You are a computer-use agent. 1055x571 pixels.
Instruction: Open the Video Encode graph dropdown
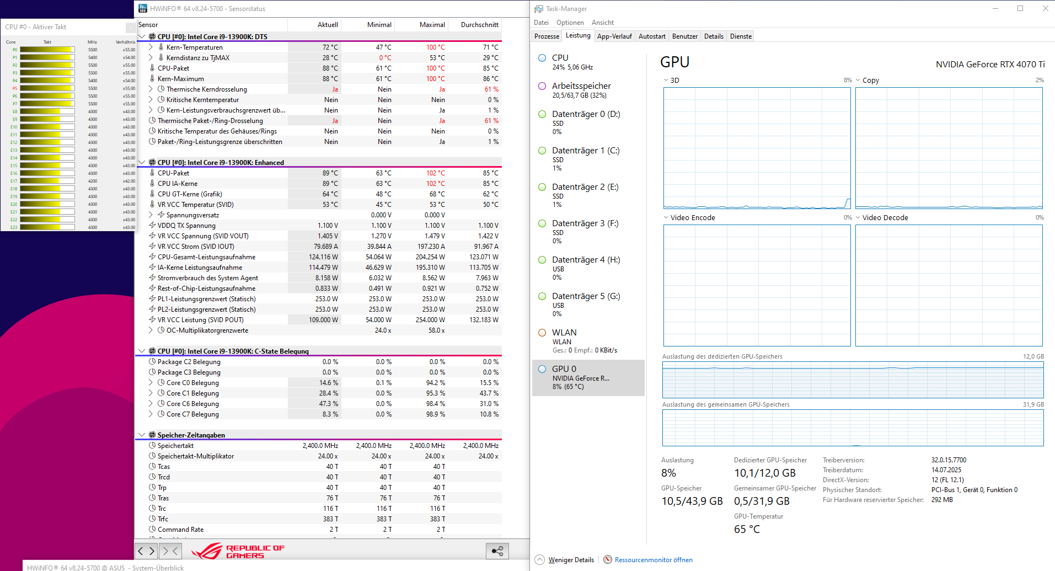coord(666,217)
